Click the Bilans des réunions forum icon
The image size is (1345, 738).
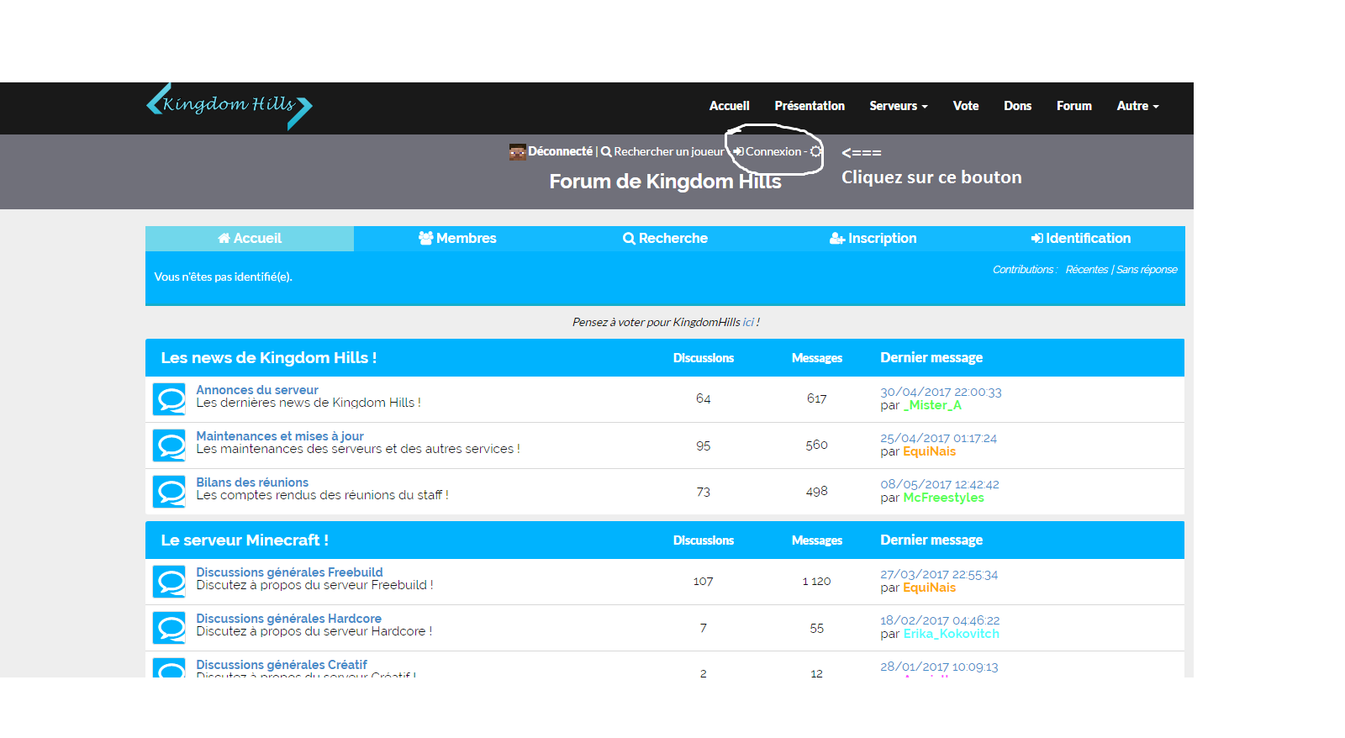coord(169,491)
